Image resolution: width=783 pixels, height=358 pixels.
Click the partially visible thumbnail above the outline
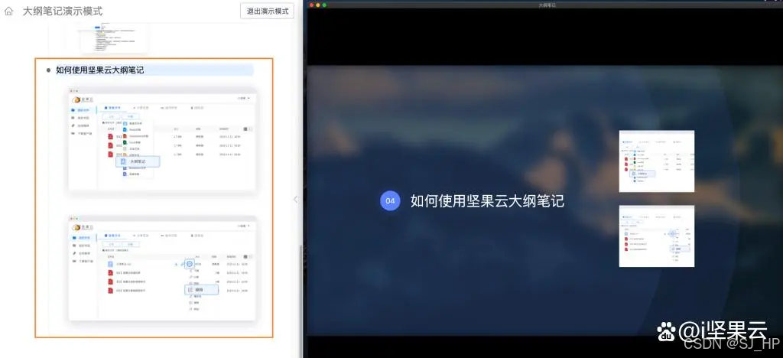[x=115, y=37]
